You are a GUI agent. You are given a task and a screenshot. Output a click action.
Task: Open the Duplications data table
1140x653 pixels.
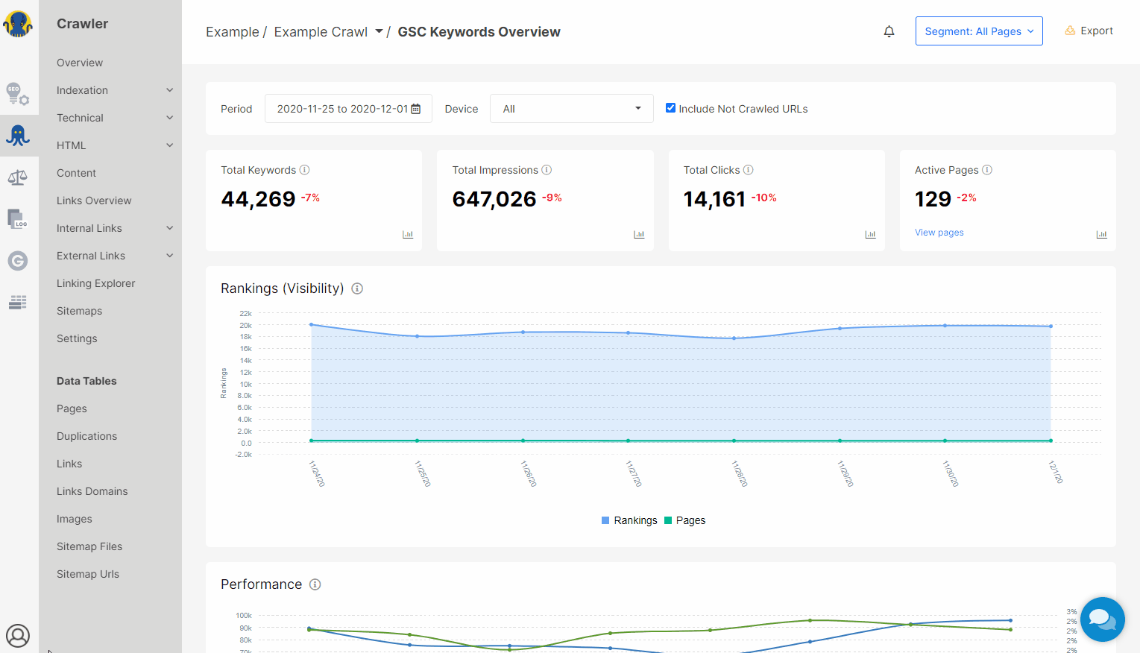click(86, 436)
